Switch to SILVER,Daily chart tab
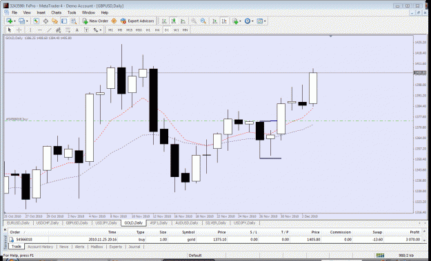 [x=215, y=223]
